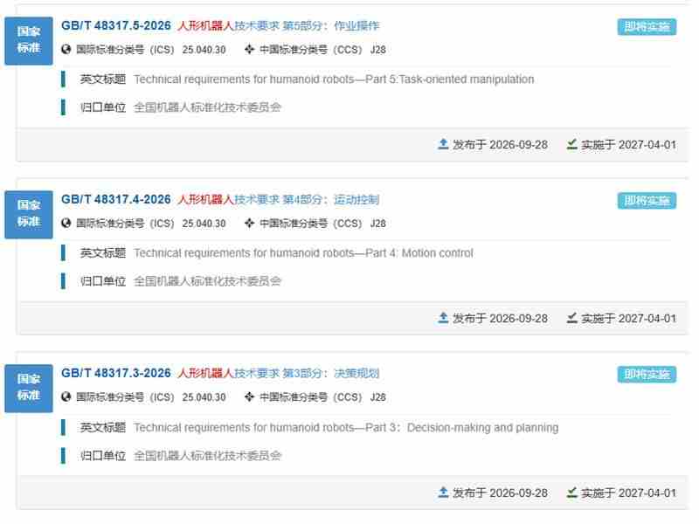Click 即将实施 badge on GB/T 48317.4-2026

pyautogui.click(x=647, y=201)
